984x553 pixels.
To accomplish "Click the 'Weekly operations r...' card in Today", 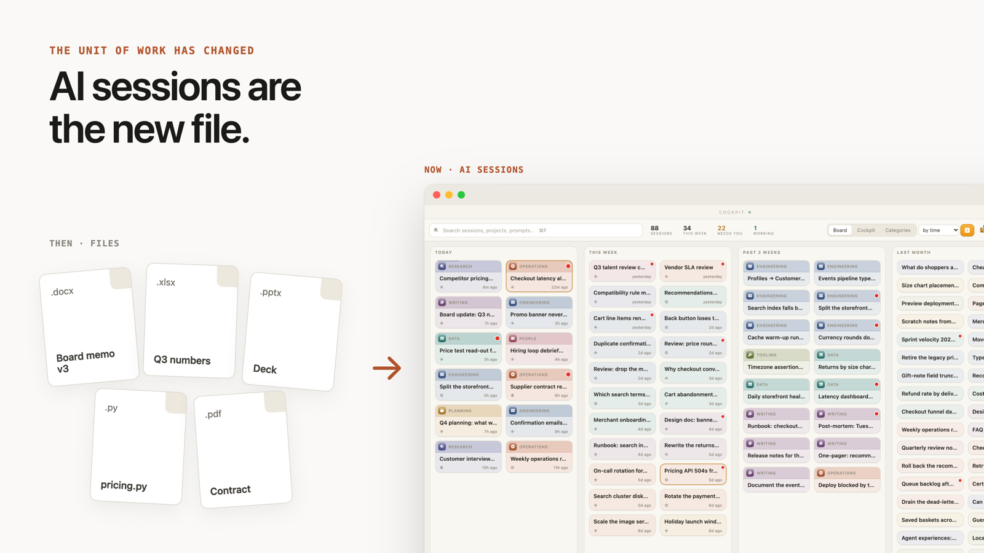I will pyautogui.click(x=539, y=457).
